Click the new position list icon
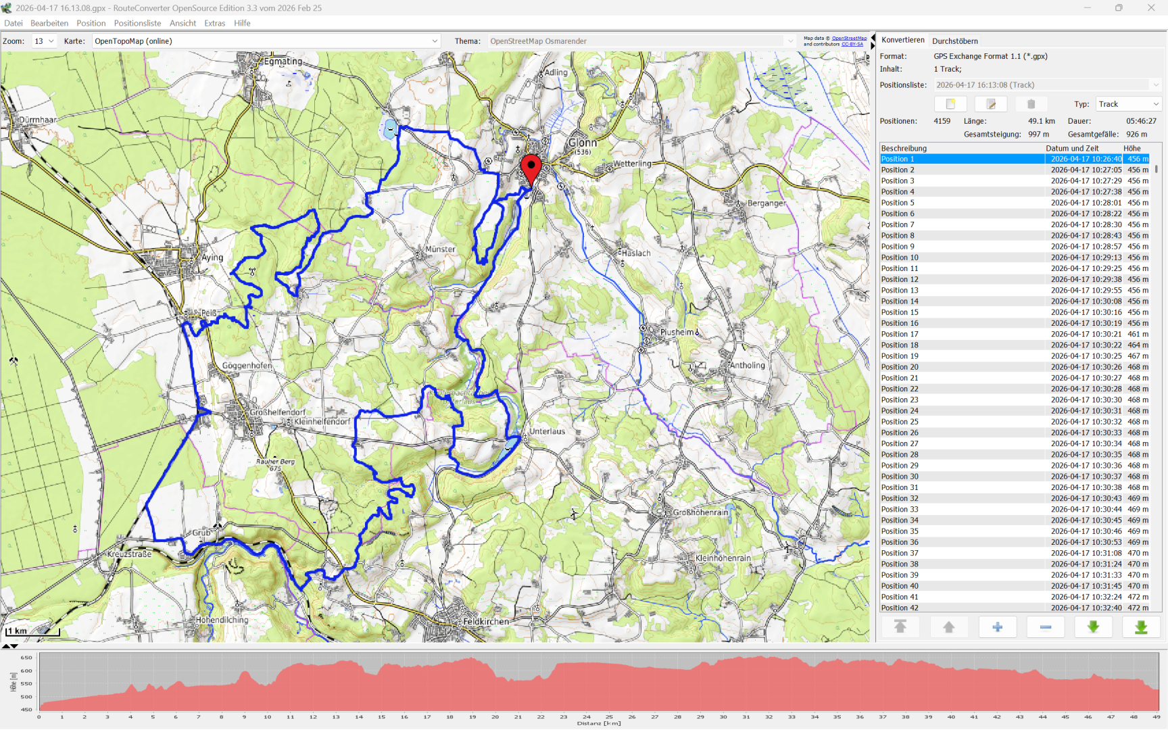The height and width of the screenshot is (730, 1168). click(950, 104)
